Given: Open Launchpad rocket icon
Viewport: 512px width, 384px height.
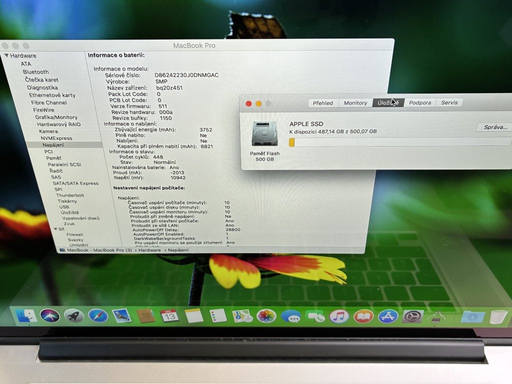Looking at the screenshot, I should [x=74, y=315].
